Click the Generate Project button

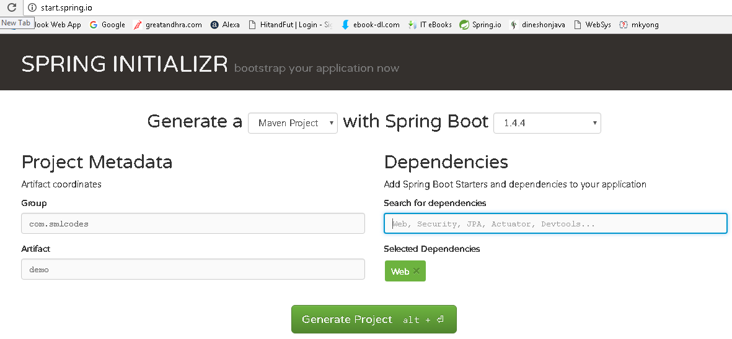point(374,319)
